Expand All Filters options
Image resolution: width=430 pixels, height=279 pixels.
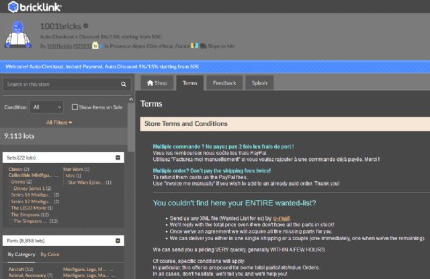click(x=59, y=123)
